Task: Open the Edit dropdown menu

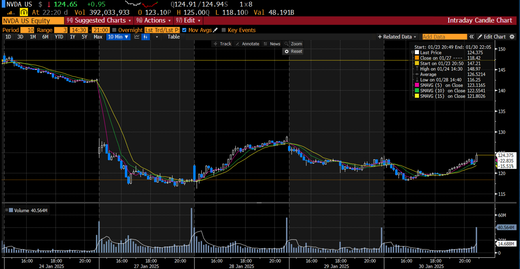Action: point(188,20)
